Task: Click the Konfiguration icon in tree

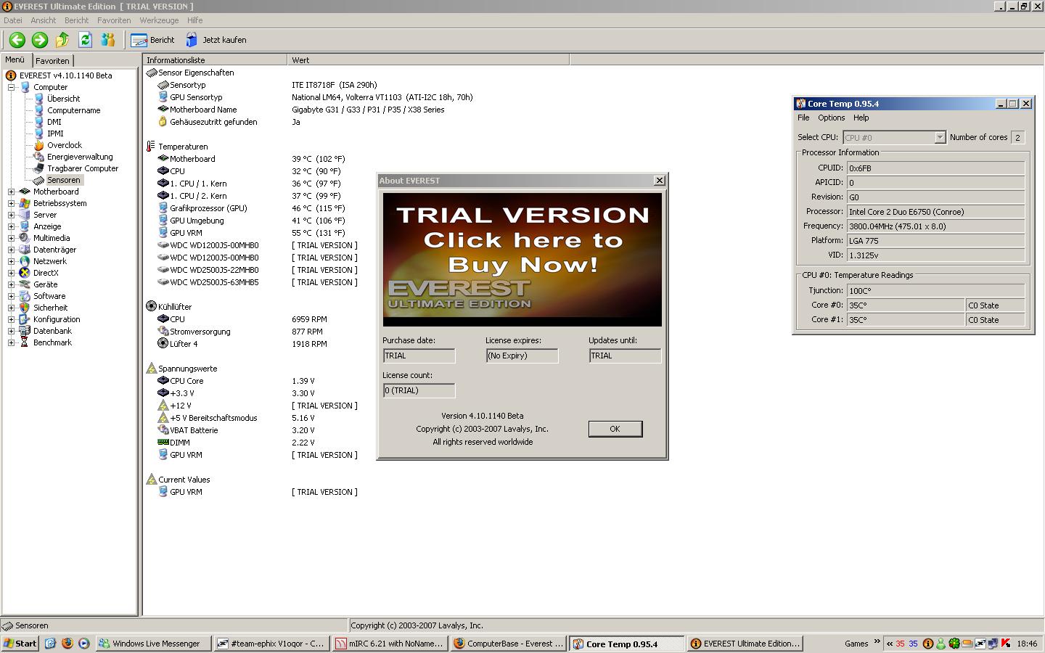Action: click(x=25, y=319)
